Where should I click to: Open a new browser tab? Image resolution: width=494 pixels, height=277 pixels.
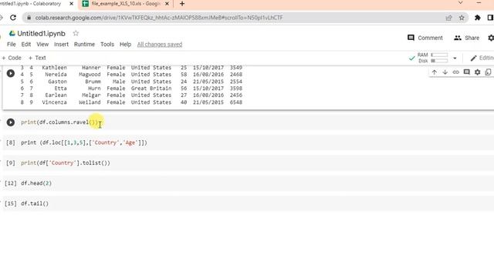(182, 4)
